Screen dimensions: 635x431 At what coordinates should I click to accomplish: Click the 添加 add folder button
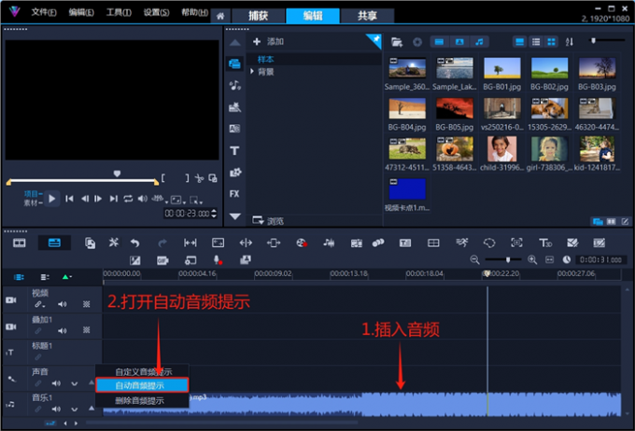268,42
